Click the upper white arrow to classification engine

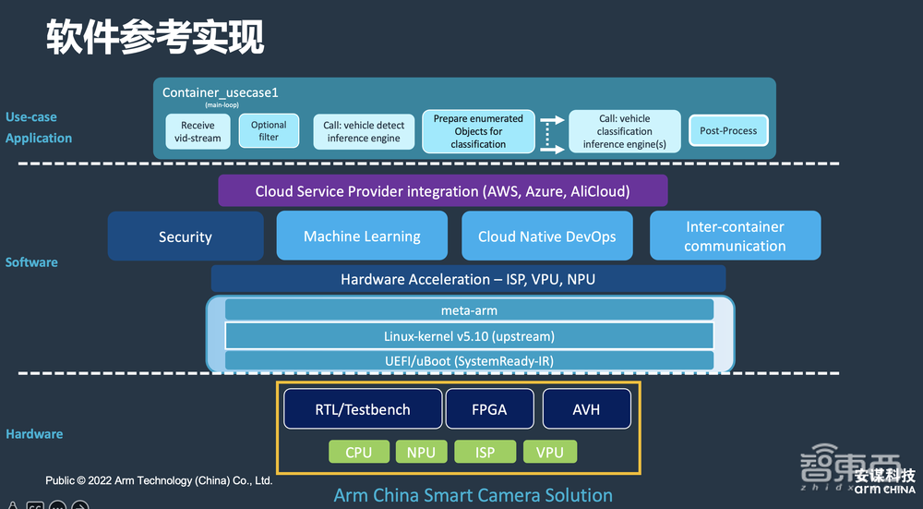pyautogui.click(x=551, y=120)
